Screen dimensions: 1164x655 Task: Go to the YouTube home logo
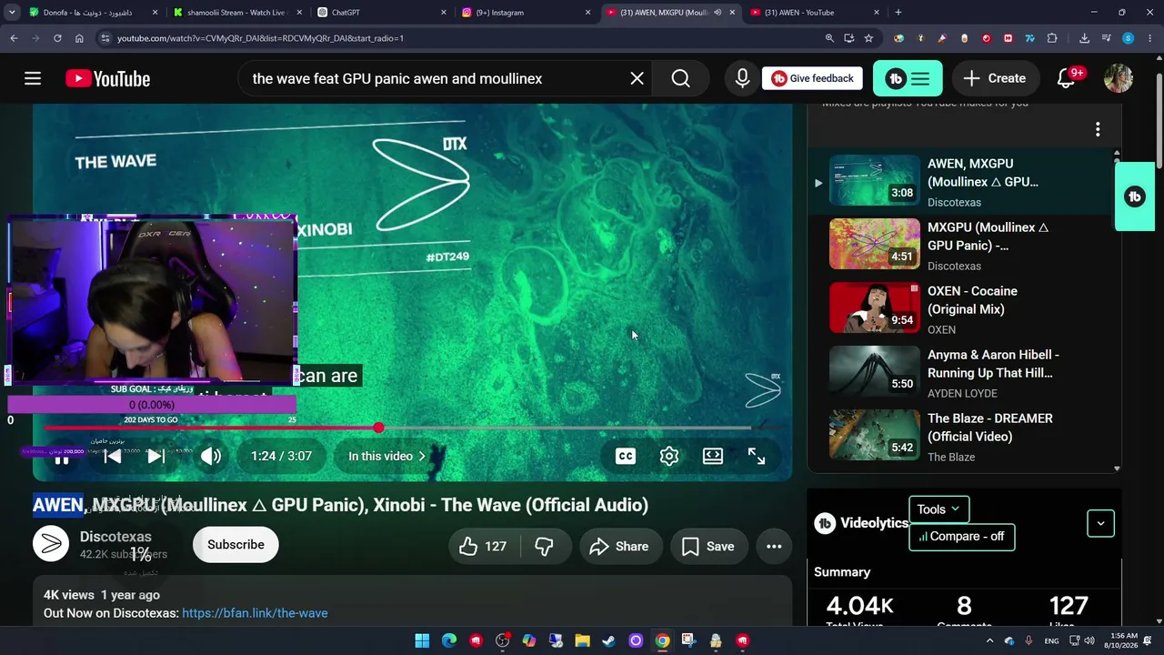click(107, 79)
